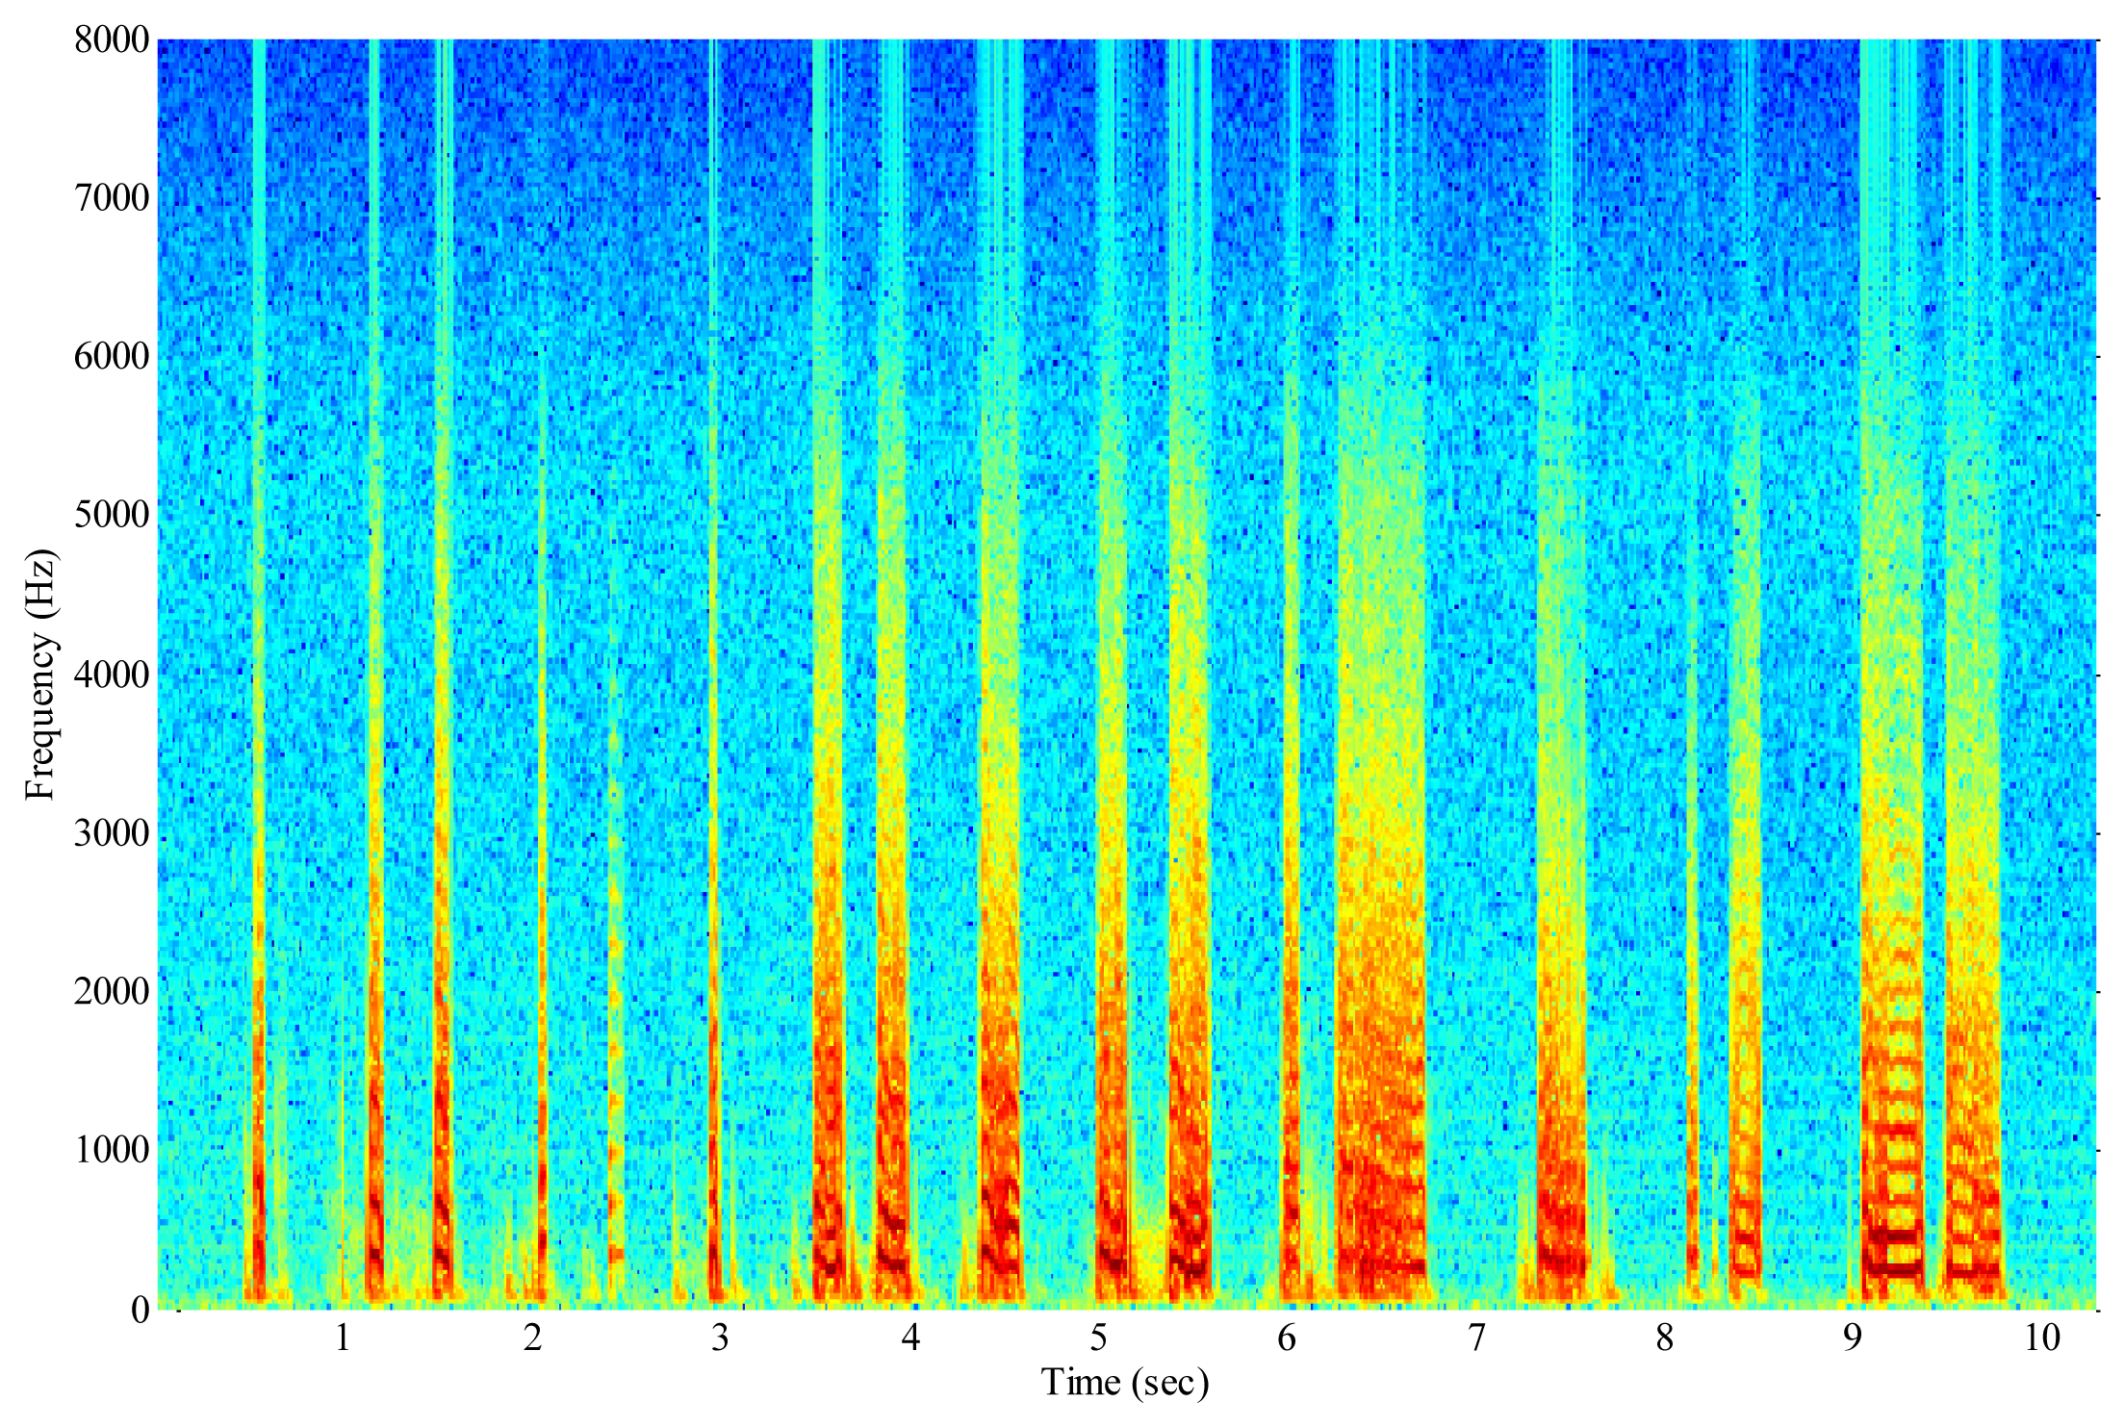The height and width of the screenshot is (1427, 2125).
Task: Click the 3 second time label
Action: [x=720, y=1338]
